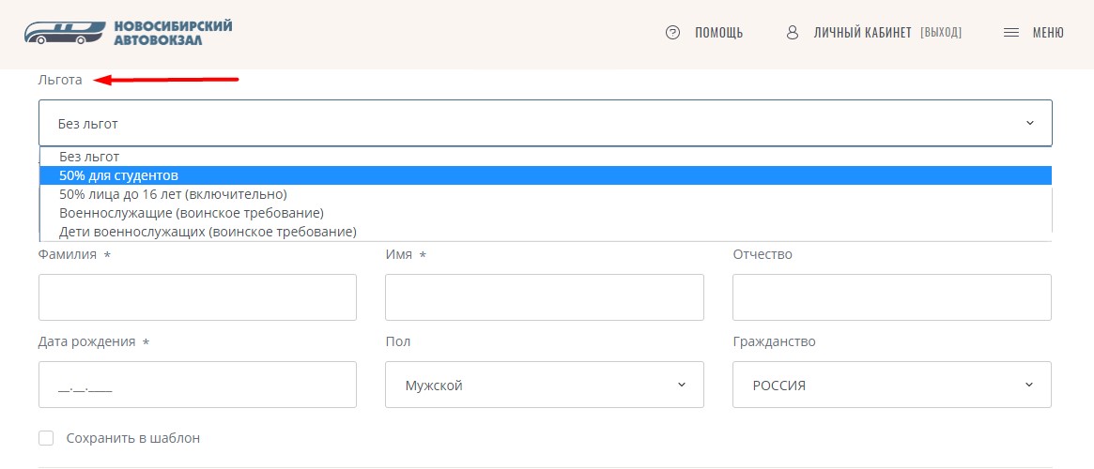Click the user profile icon
This screenshot has width=1094, height=469.
pos(792,33)
